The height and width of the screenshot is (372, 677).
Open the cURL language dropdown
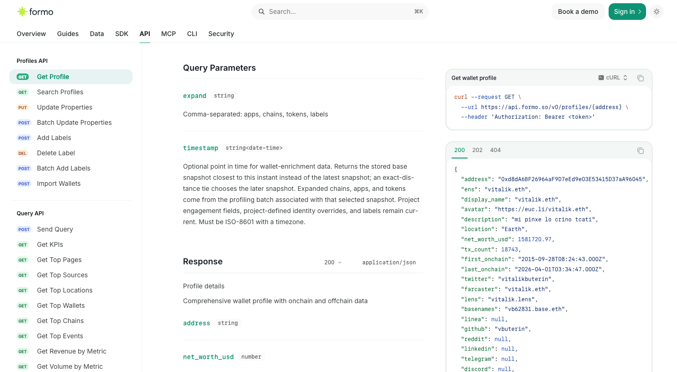click(x=613, y=78)
